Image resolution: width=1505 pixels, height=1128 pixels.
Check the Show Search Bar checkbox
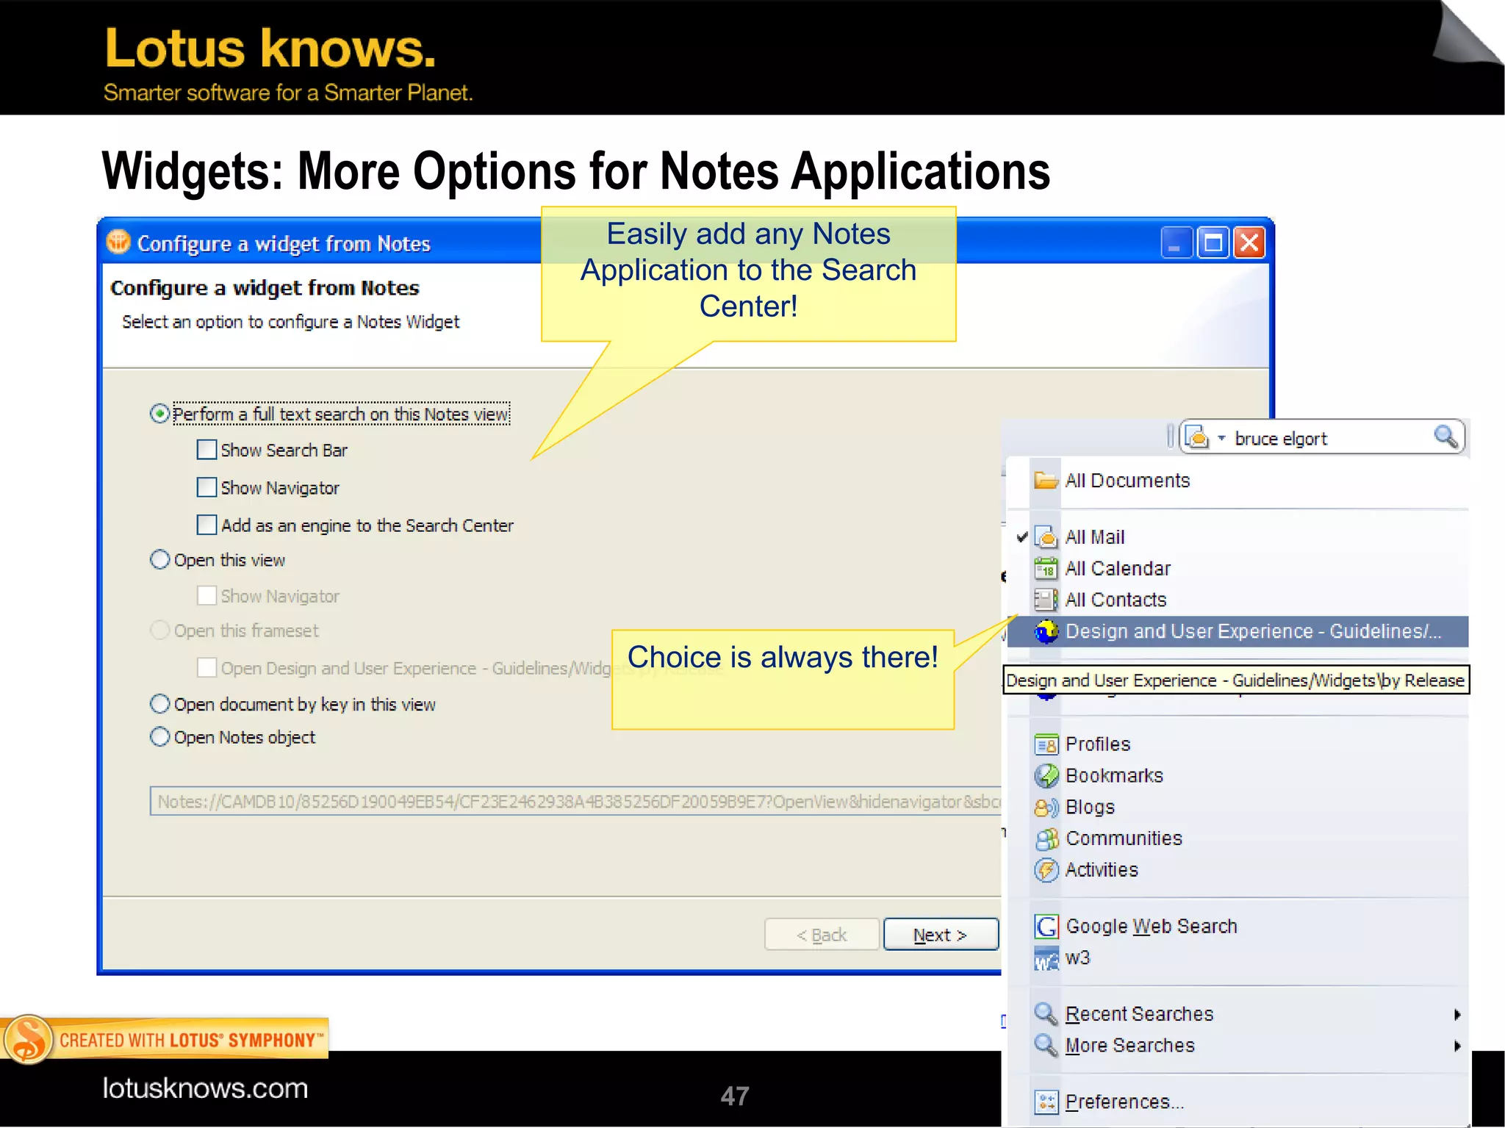[207, 450]
